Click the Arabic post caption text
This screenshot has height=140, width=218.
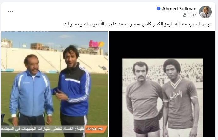(138, 24)
